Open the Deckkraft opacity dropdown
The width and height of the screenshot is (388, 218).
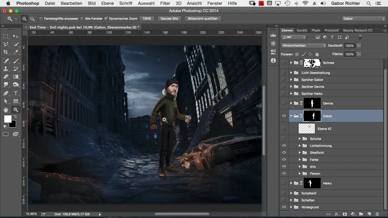pyautogui.click(x=359, y=46)
